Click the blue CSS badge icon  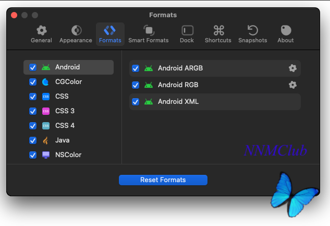(x=46, y=97)
